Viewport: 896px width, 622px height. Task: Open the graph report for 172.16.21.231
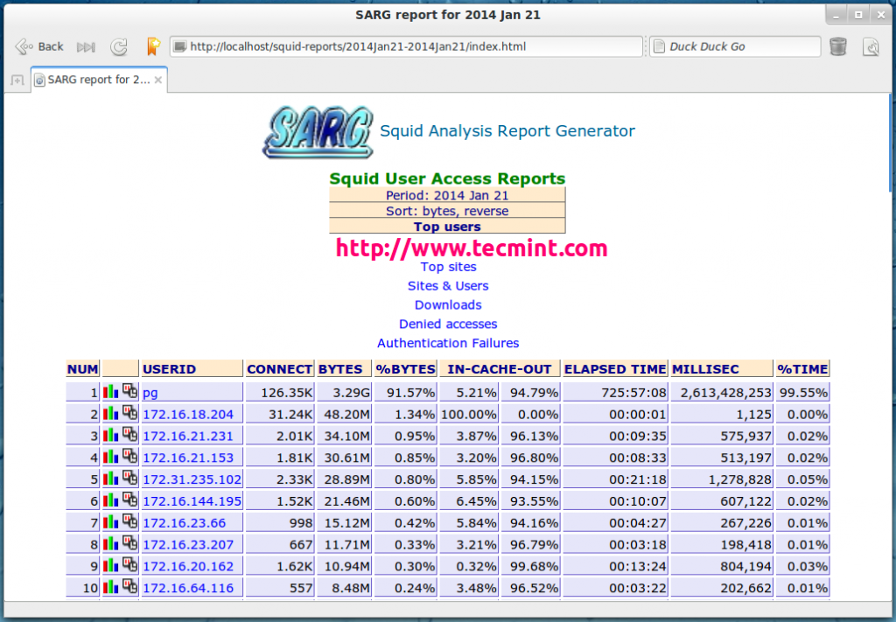(x=108, y=435)
